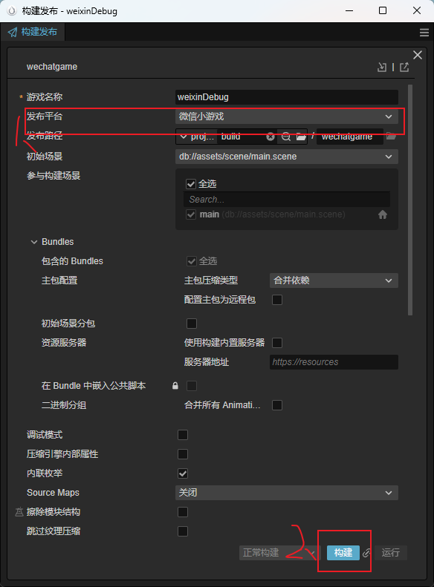The image size is (434, 587).
Task: Uncheck the 内联枚举 checkbox
Action: [183, 473]
